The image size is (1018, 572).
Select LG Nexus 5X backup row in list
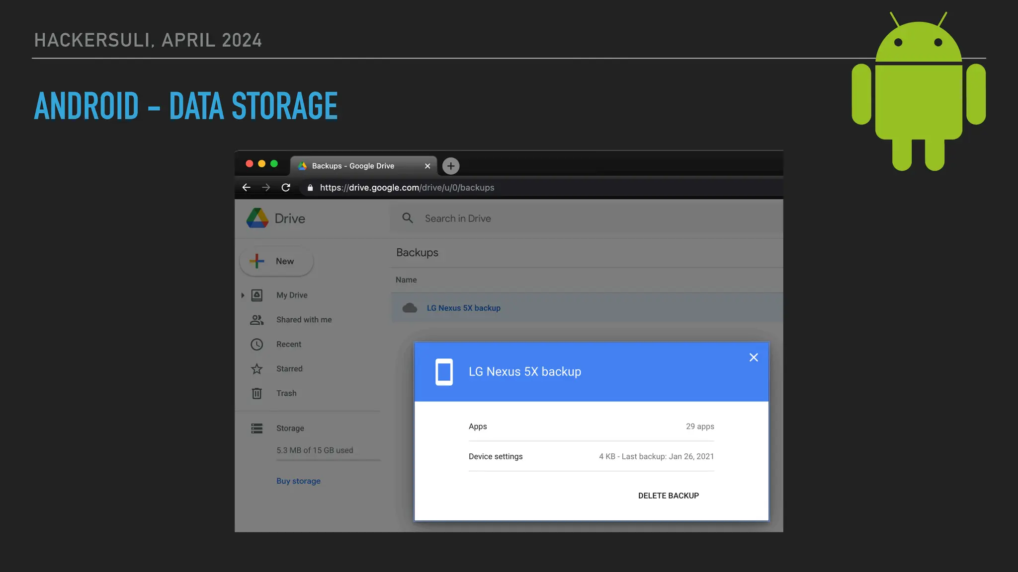587,308
